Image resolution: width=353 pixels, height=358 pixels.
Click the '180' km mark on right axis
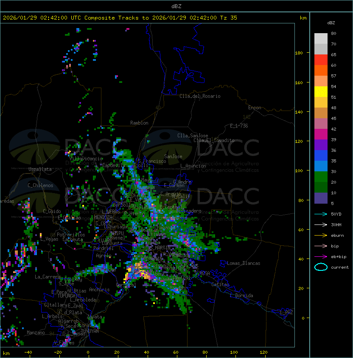point(299,53)
